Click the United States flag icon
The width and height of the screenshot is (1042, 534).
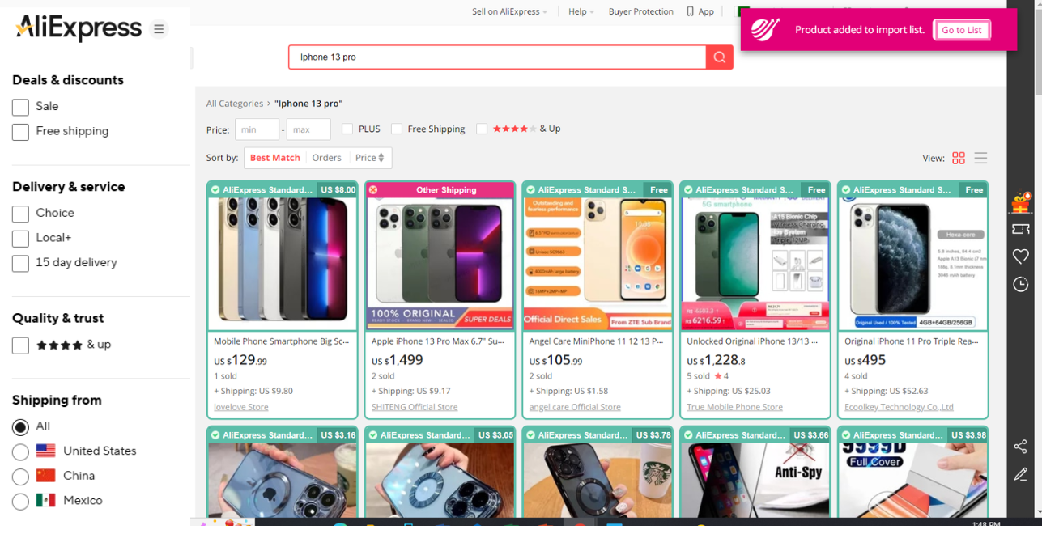[45, 451]
